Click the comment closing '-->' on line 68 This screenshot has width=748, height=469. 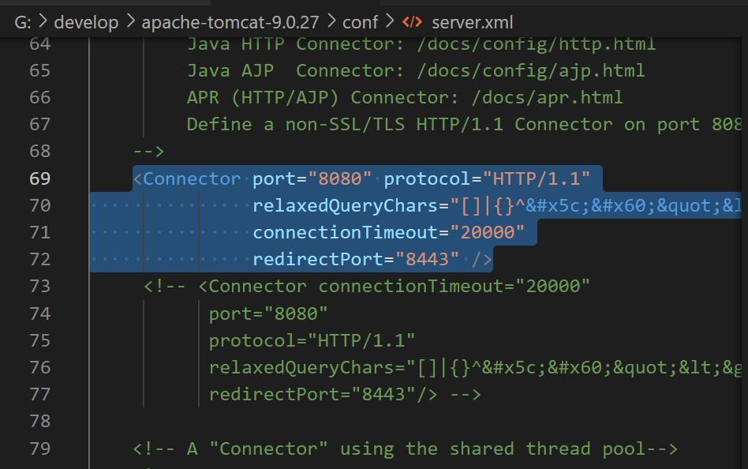tap(149, 152)
